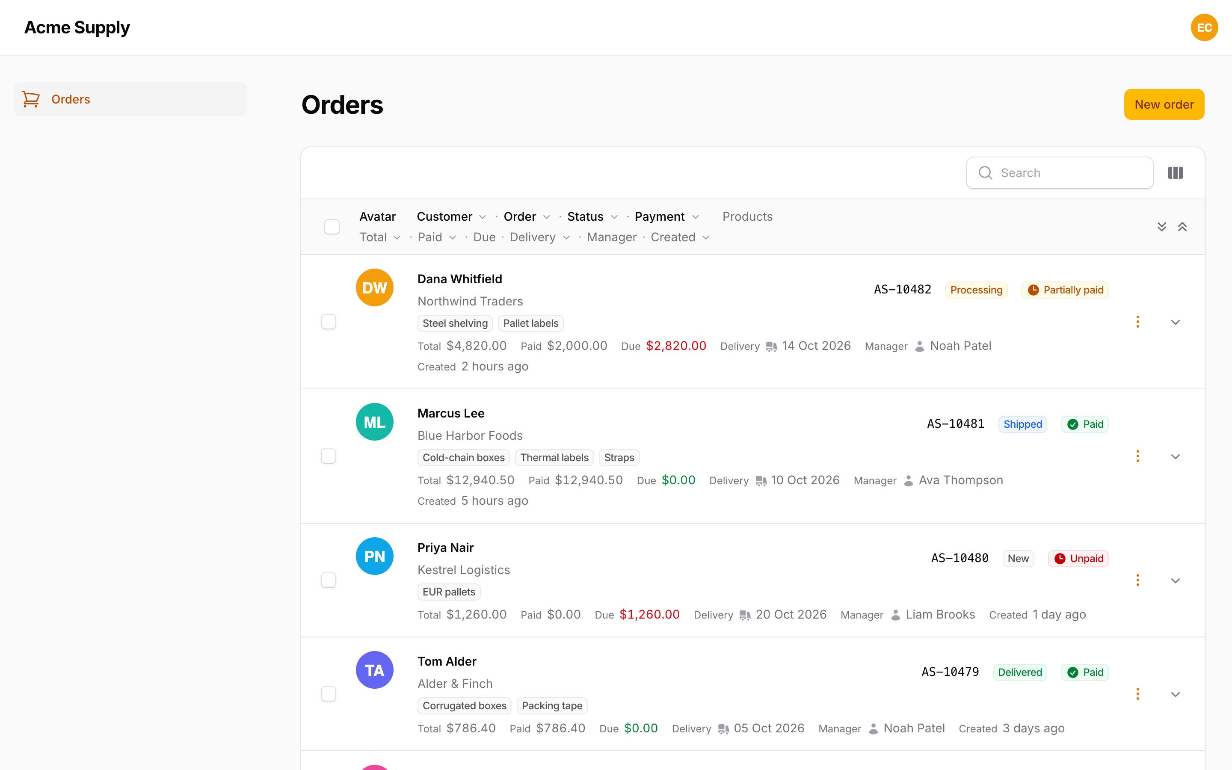Click the Processing status badge on AS-10482

tap(976, 290)
